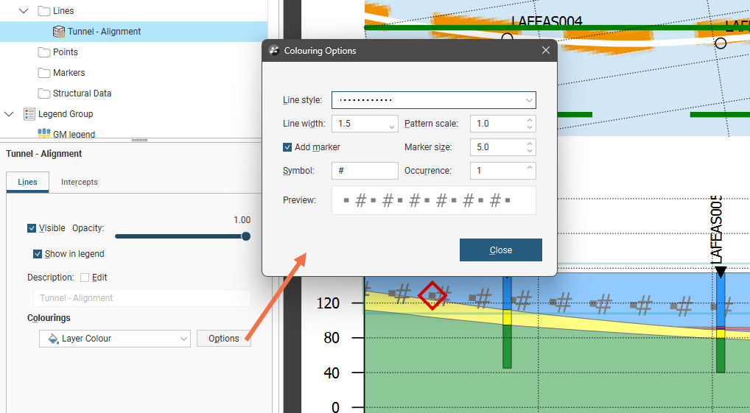Viewport: 750px width, 413px height.
Task: Select the Tunnel - Alignment layer icon
Action: point(59,32)
